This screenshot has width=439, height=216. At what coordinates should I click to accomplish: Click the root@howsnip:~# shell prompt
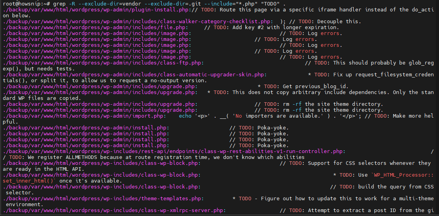(x=26, y=4)
